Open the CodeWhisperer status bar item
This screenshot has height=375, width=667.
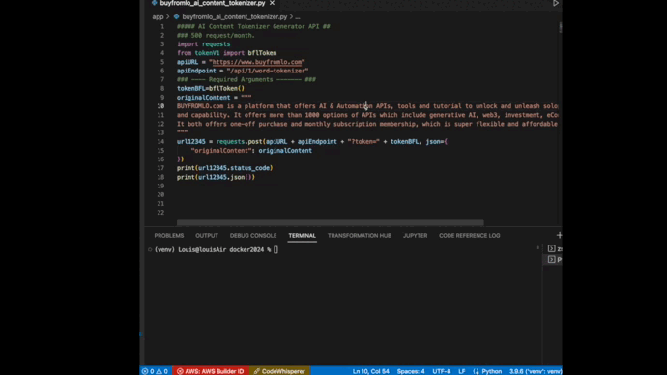[279, 371]
